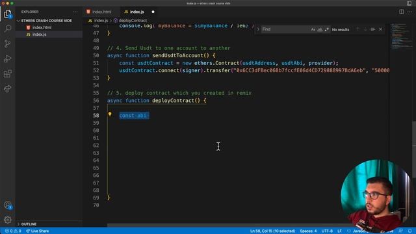Select index.js in the file explorer
Screen dimensions: 416x234
click(x=39, y=34)
